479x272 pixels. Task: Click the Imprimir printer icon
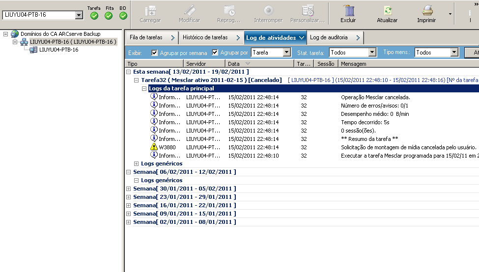click(x=426, y=11)
